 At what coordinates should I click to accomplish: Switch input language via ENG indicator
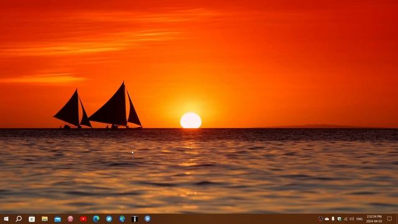pos(359,219)
